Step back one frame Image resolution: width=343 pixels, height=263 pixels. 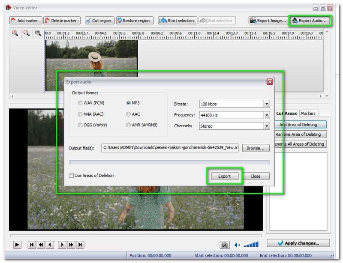(50, 245)
